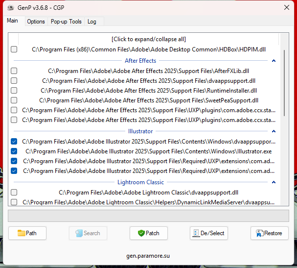Uncheck the Illustrator.exe checkbox
This screenshot has height=268, width=297.
click(14, 151)
